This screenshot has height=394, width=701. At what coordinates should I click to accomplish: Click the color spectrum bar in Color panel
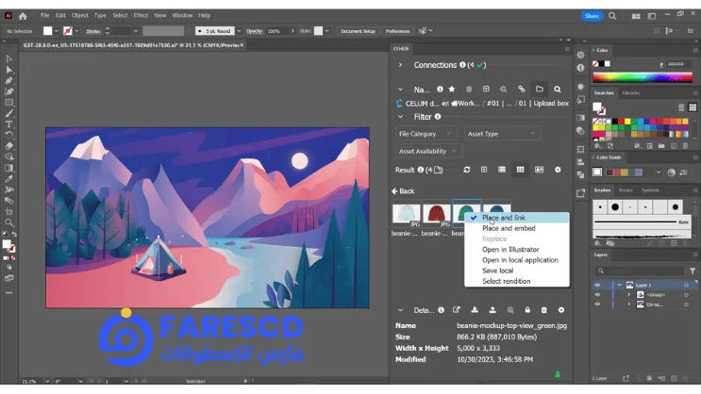click(x=642, y=79)
